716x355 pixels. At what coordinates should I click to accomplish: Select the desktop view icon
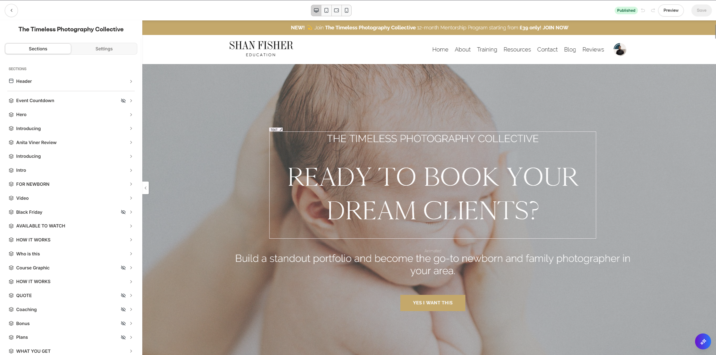[x=316, y=10]
